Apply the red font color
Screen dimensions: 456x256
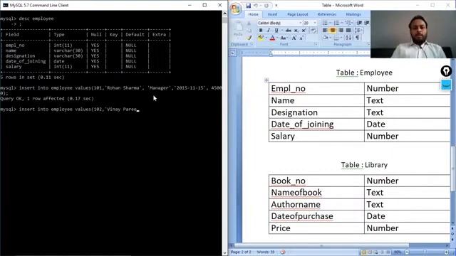(272, 38)
